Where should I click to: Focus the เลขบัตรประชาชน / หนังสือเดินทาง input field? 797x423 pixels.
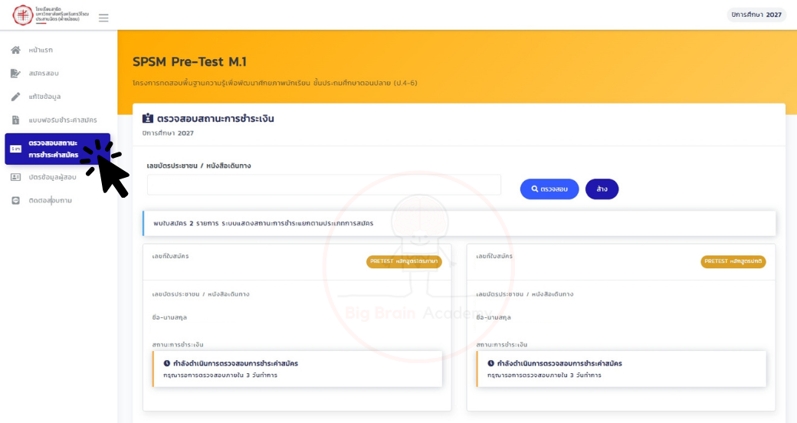coord(324,185)
